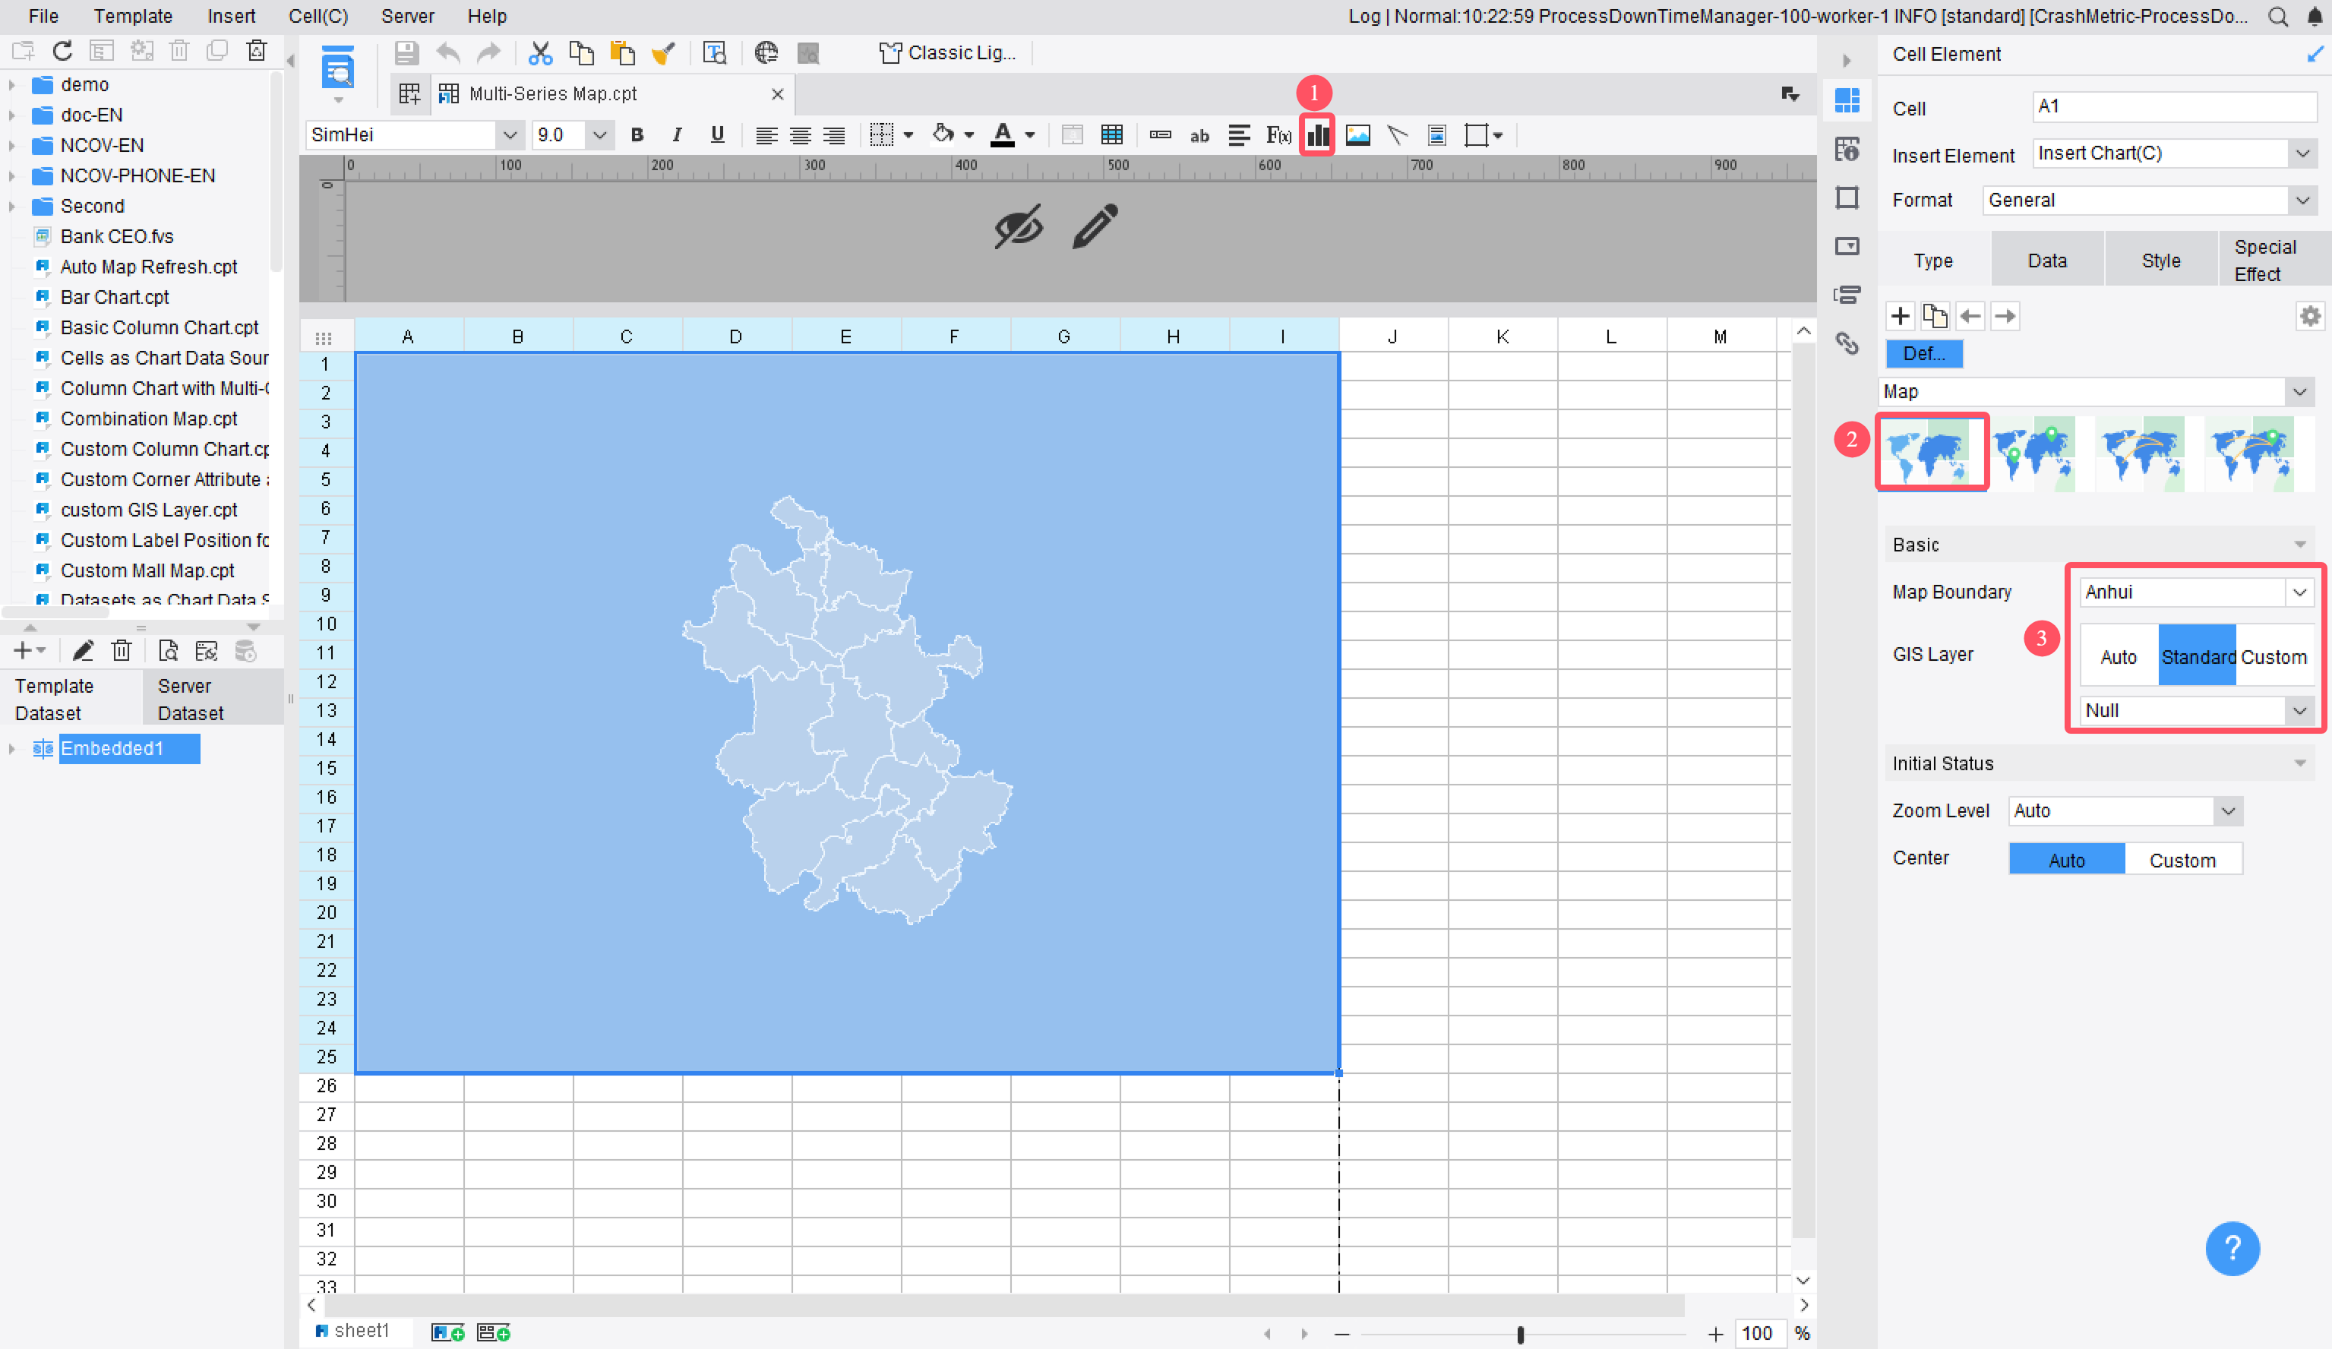Viewport: 2332px width, 1349px height.
Task: Click the Def... chart button
Action: [1923, 353]
